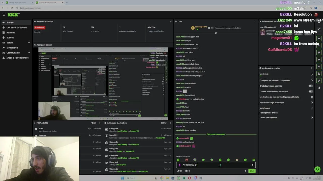Open green support headset button
This screenshot has width=323, height=181.
point(317,169)
